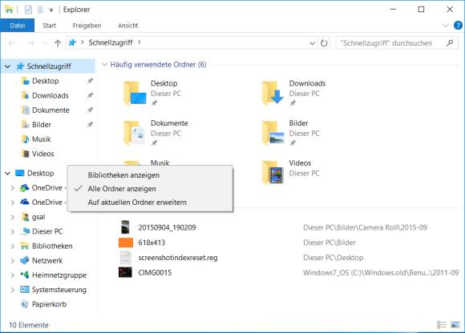Viewport: 465px width, 333px height.
Task: Open the address bar history dropdown
Action: coord(312,43)
